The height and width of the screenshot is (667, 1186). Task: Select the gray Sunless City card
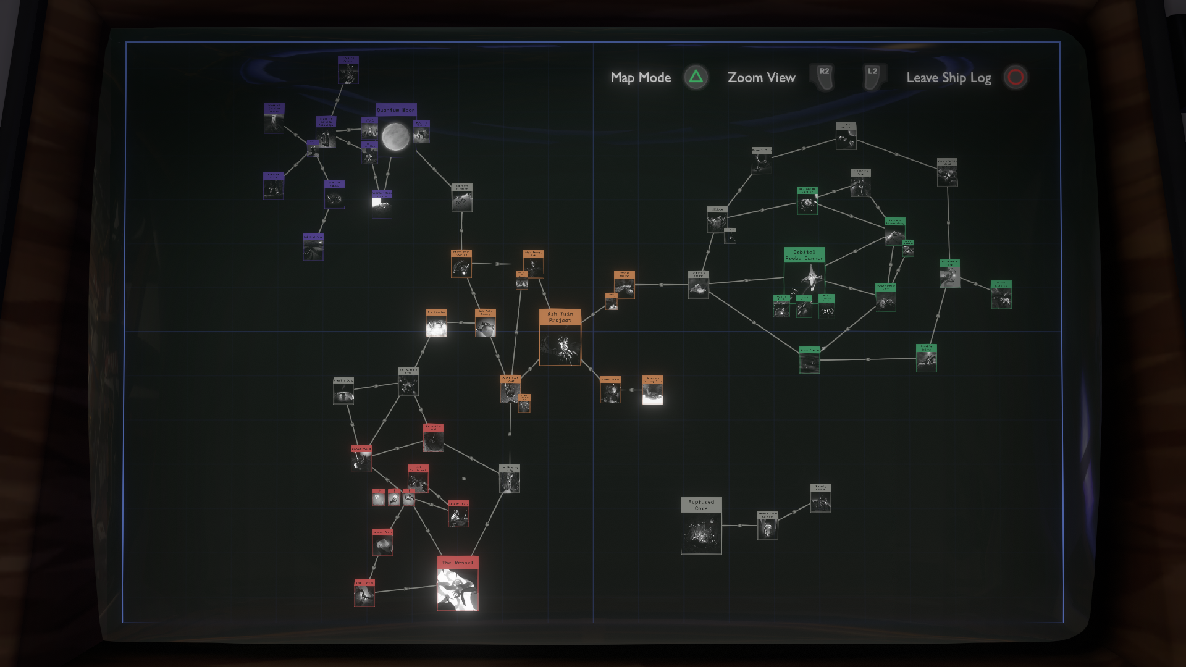pos(408,381)
